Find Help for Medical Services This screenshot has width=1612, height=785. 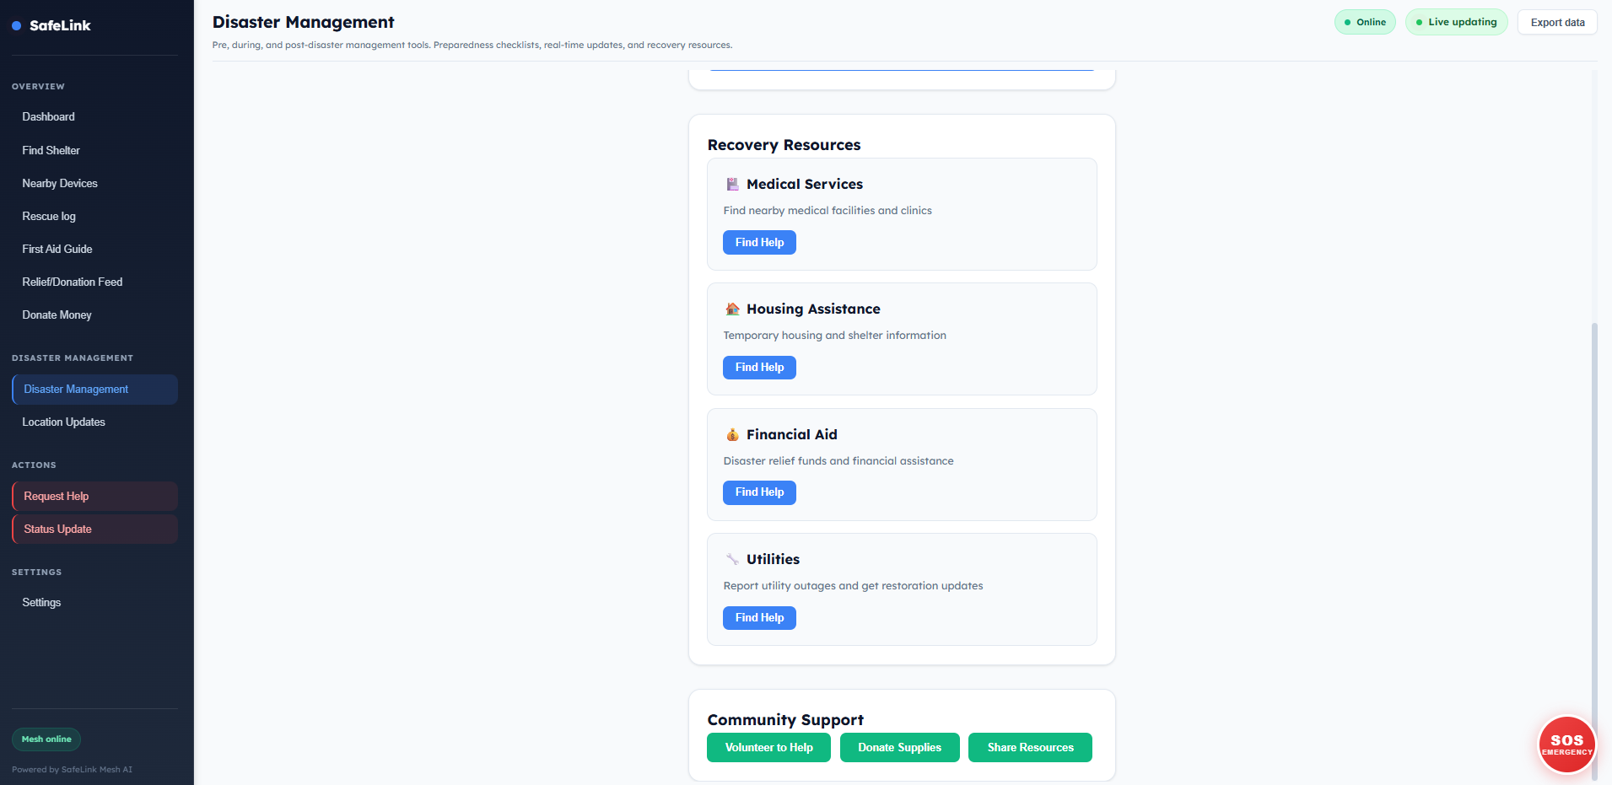click(759, 242)
